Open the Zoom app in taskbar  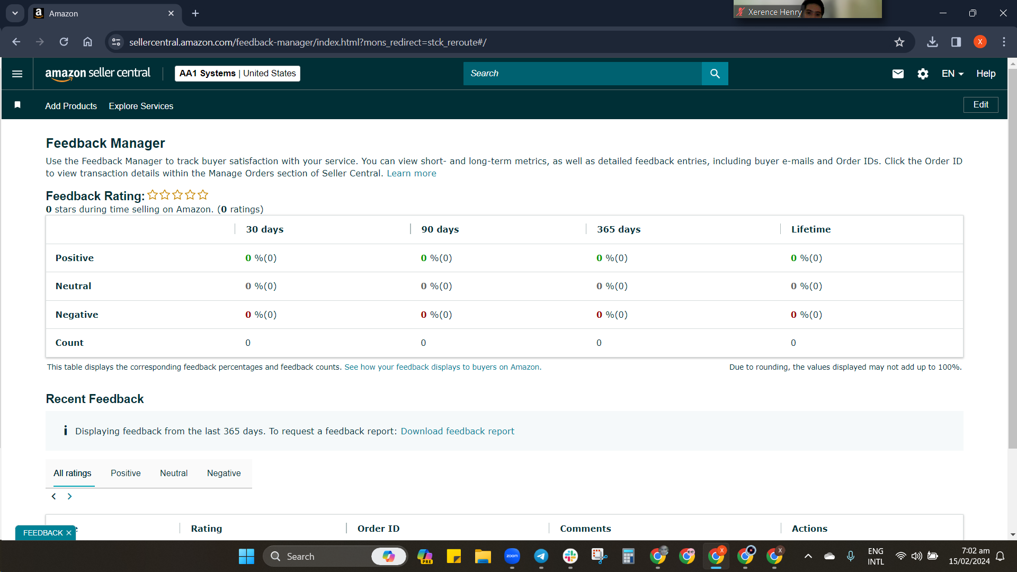tap(512, 556)
